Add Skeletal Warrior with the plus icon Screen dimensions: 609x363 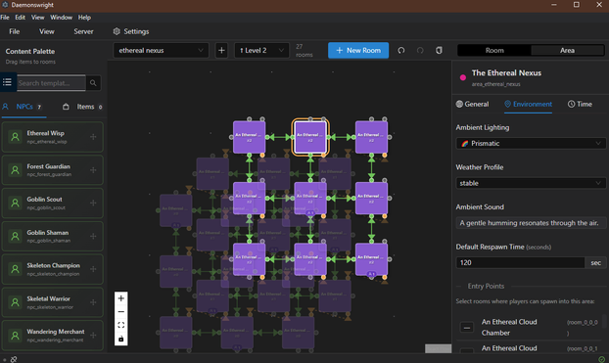coord(93,302)
